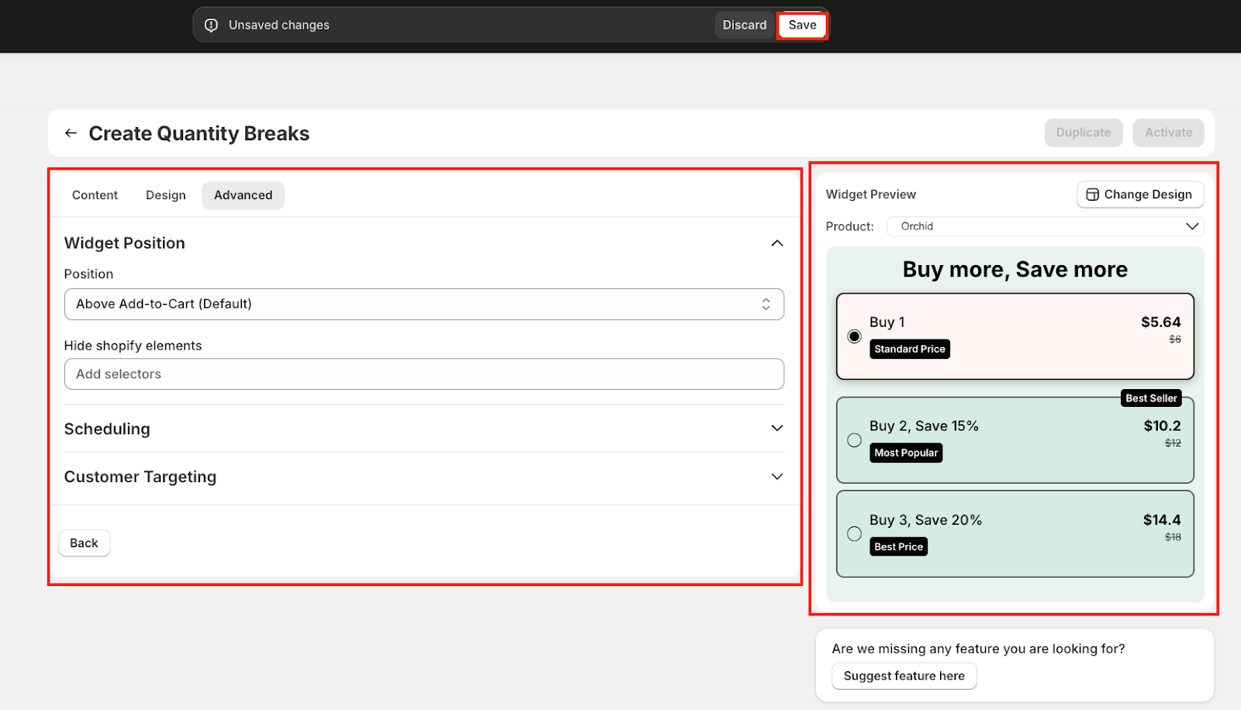Expand the Customer Targeting section
1241x710 pixels.
(776, 477)
